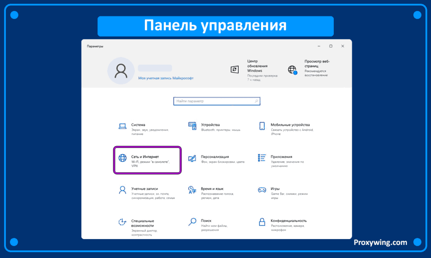Click 'Расположение, камера, микрофон' description
This screenshot has width=431, height=258.
pos(287,228)
